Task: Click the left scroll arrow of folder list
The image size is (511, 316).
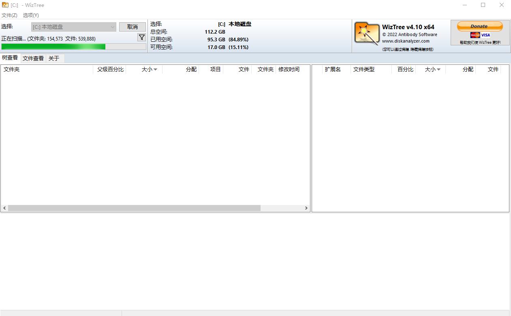Action: pos(4,208)
